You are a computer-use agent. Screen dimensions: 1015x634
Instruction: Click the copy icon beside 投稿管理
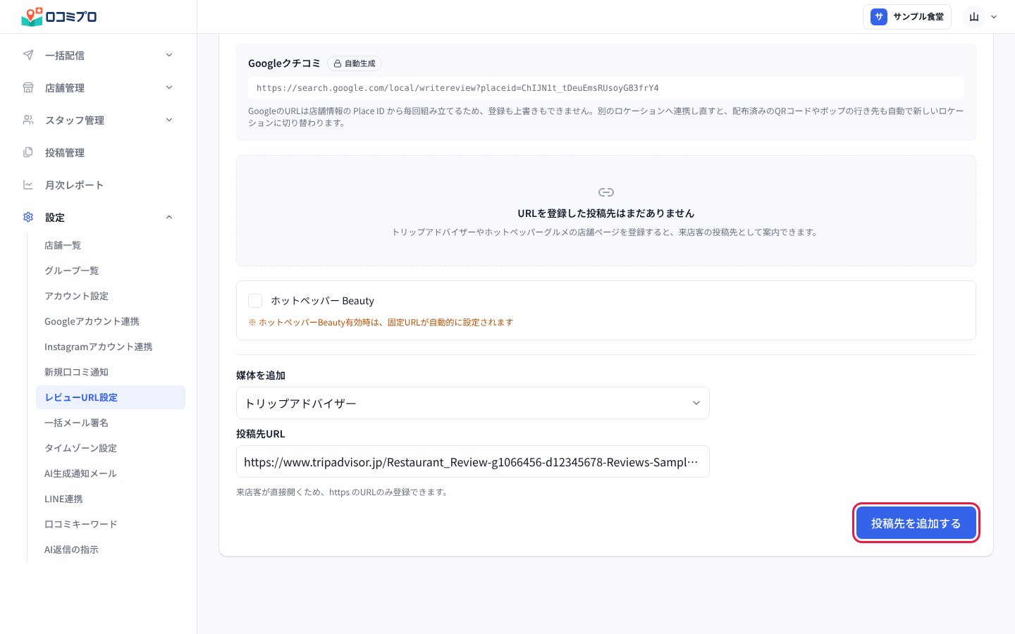[28, 152]
